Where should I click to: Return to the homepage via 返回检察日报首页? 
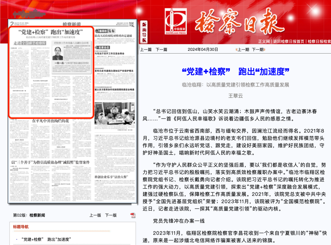coord(288,42)
